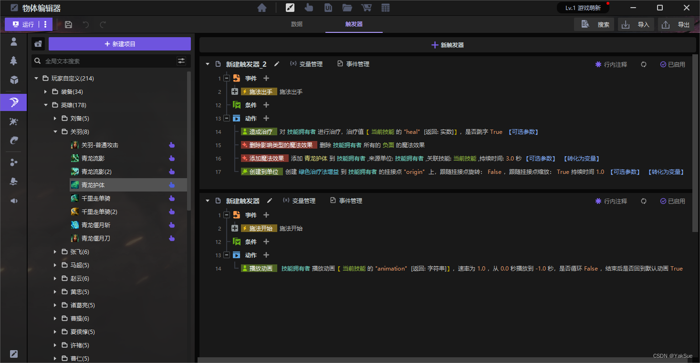Screen dimensions: 700x363
Task: Select the 播放动画 action tag
Action: tap(259, 268)
